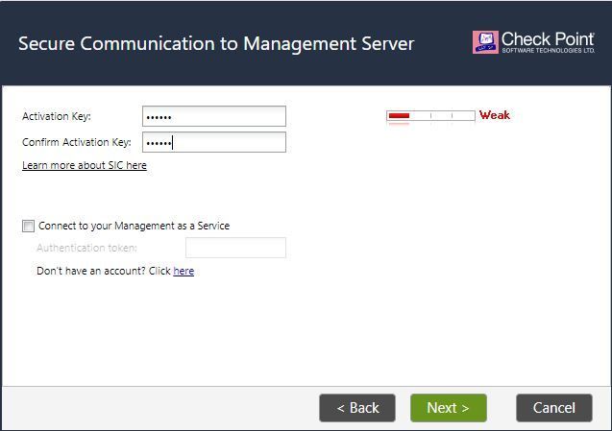Viewport: 612px width, 431px height.
Task: Go back with the Back button
Action: tap(357, 408)
